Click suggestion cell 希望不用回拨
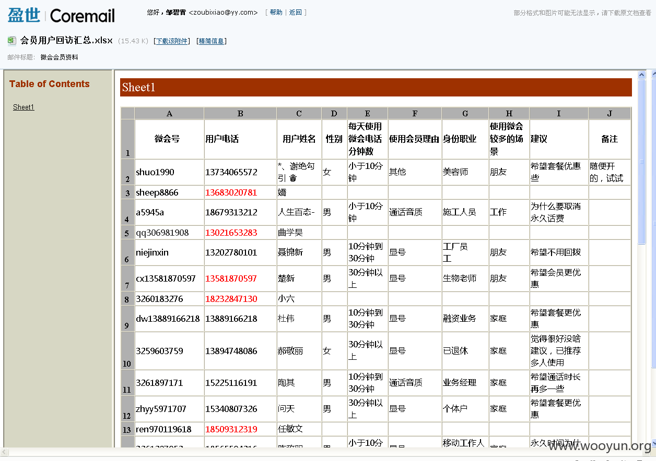The width and height of the screenshot is (656, 461). pos(559,252)
